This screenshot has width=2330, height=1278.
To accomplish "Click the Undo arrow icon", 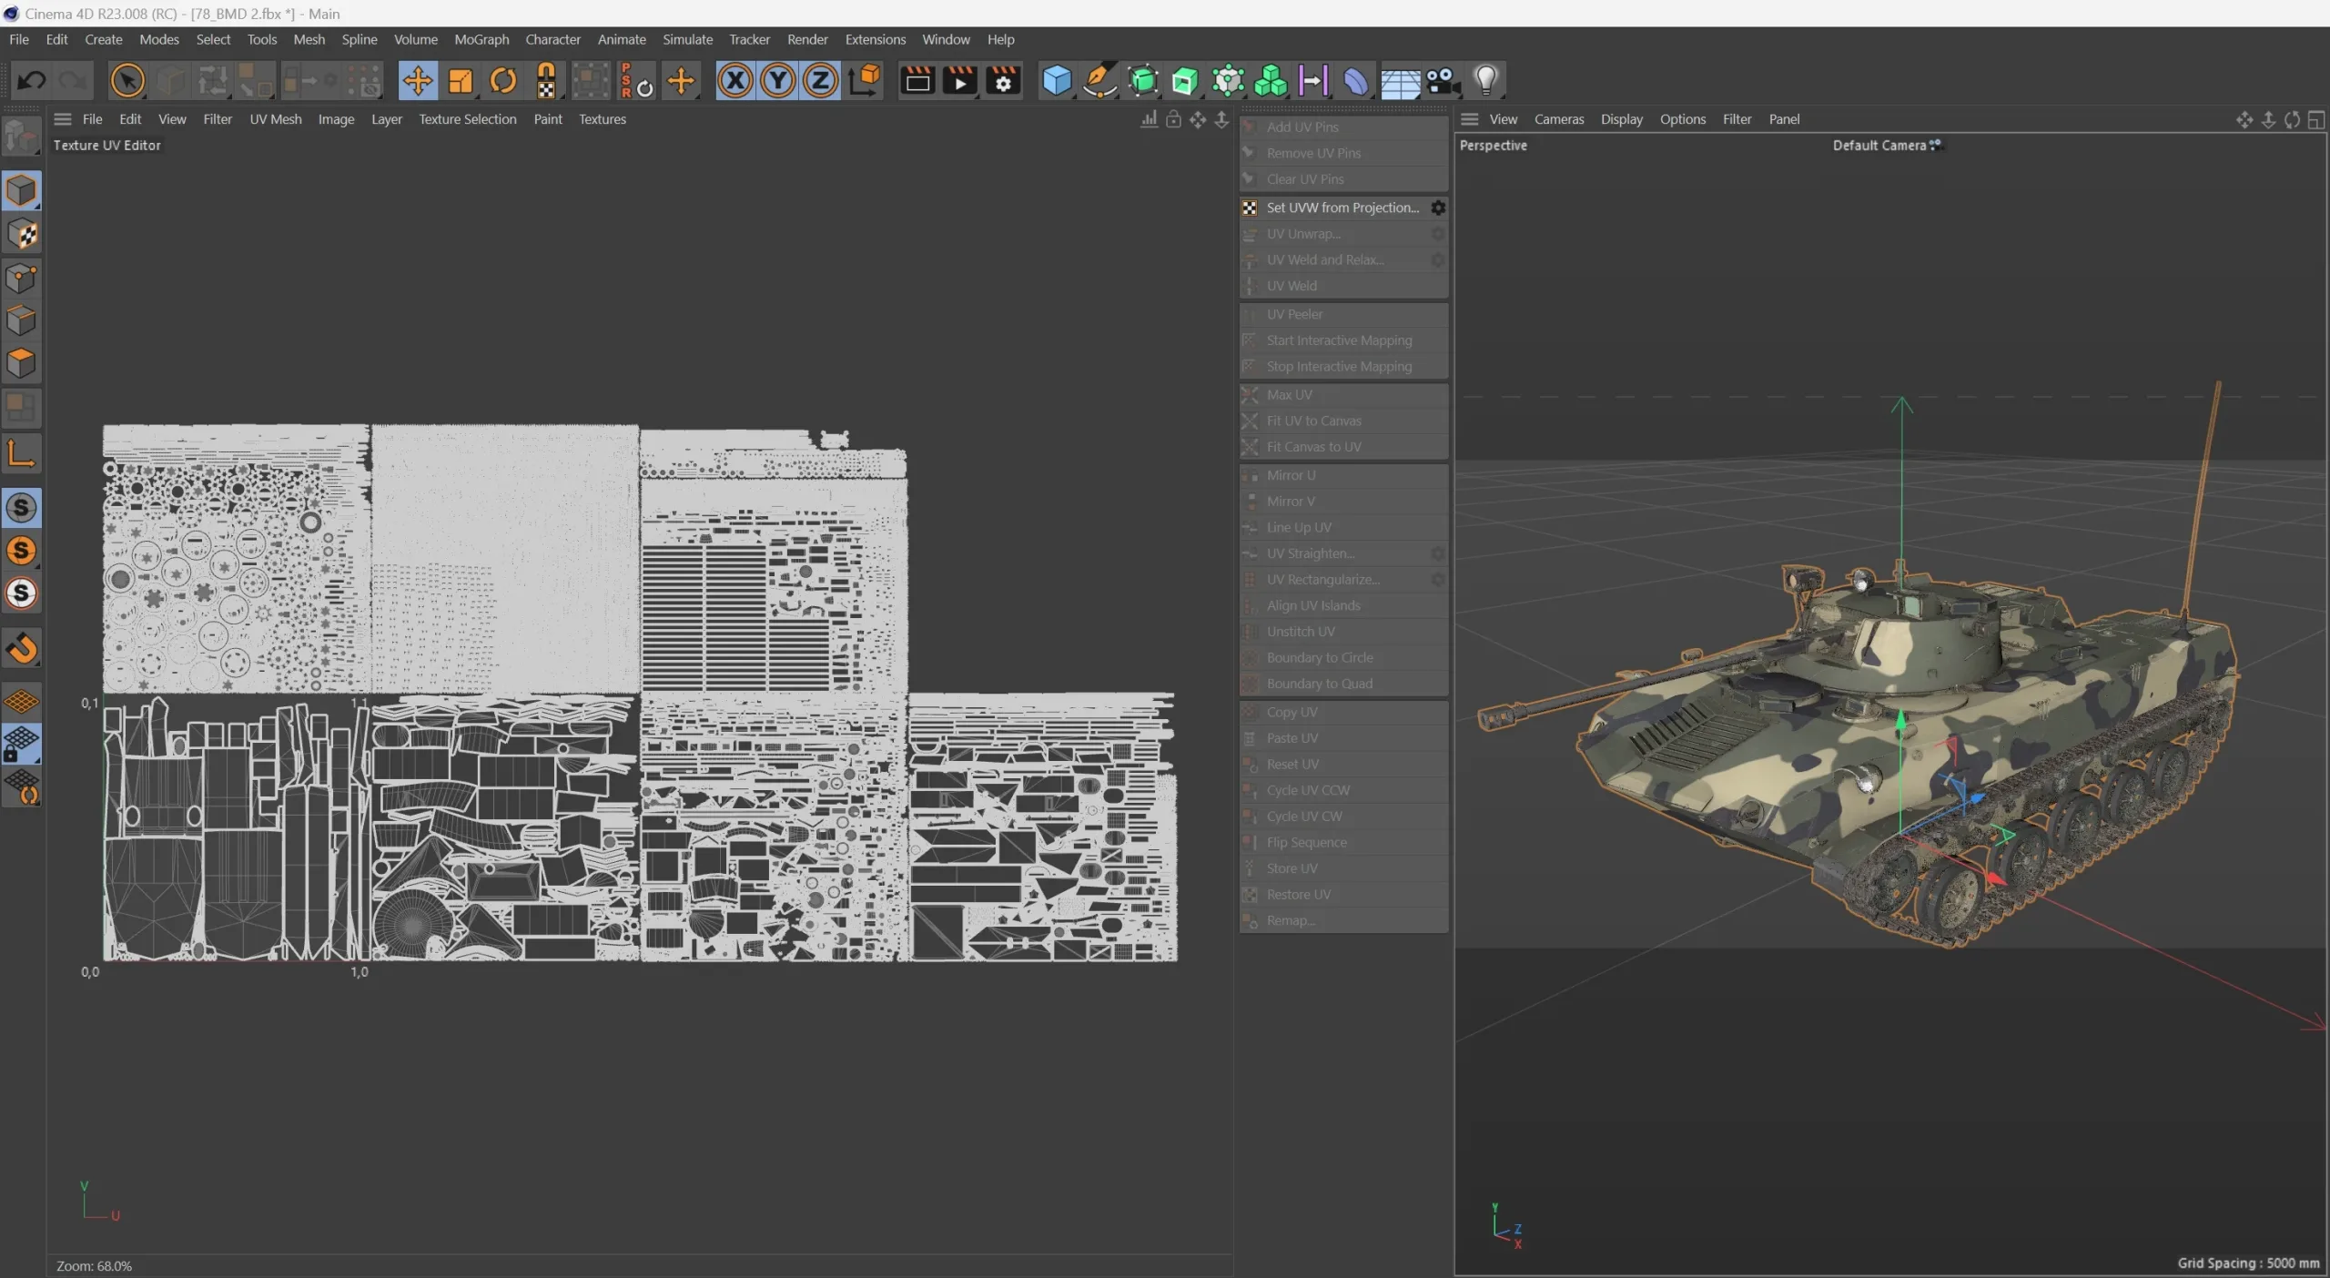I will pos(32,81).
